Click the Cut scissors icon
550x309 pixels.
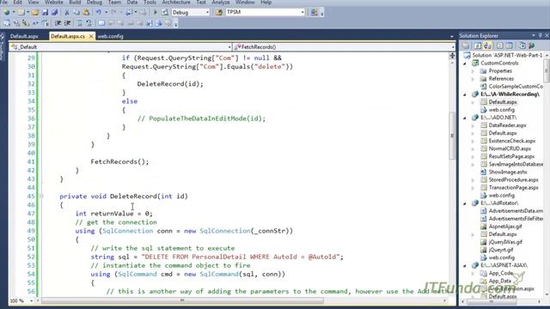(67, 12)
